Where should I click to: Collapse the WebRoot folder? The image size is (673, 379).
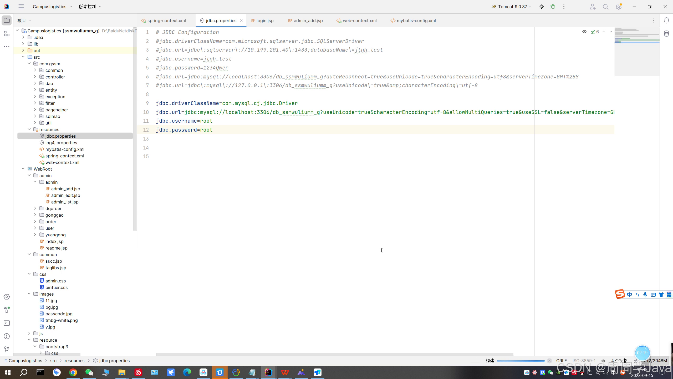23,169
